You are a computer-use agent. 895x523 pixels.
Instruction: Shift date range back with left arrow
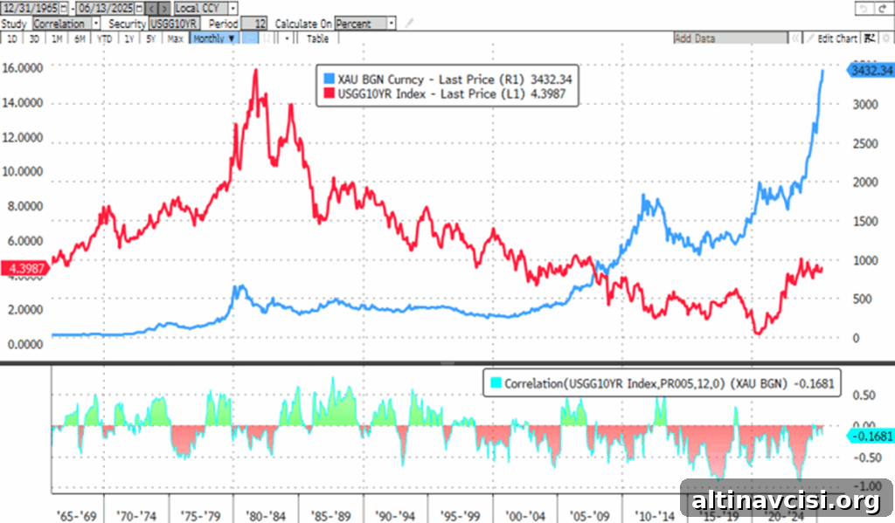(x=151, y=9)
